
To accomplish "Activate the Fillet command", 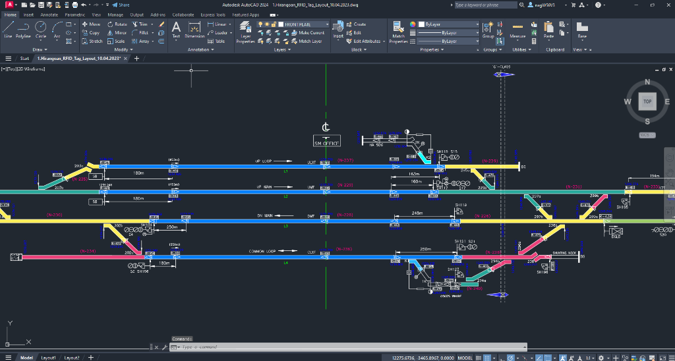I will pyautogui.click(x=140, y=33).
